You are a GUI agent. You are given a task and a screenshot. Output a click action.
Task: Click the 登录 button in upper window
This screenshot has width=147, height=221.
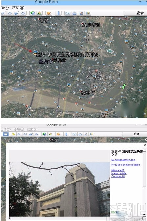coord(135,13)
